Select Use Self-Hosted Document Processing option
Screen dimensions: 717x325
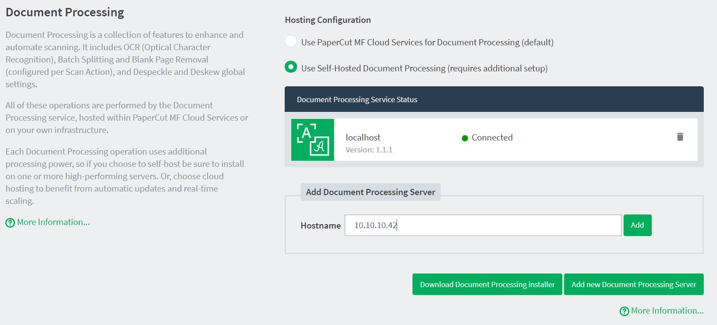[x=291, y=67]
